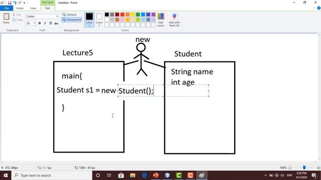Image resolution: width=321 pixels, height=180 pixels.
Task: Pick the purple swatch in top row
Action: tap(153, 14)
